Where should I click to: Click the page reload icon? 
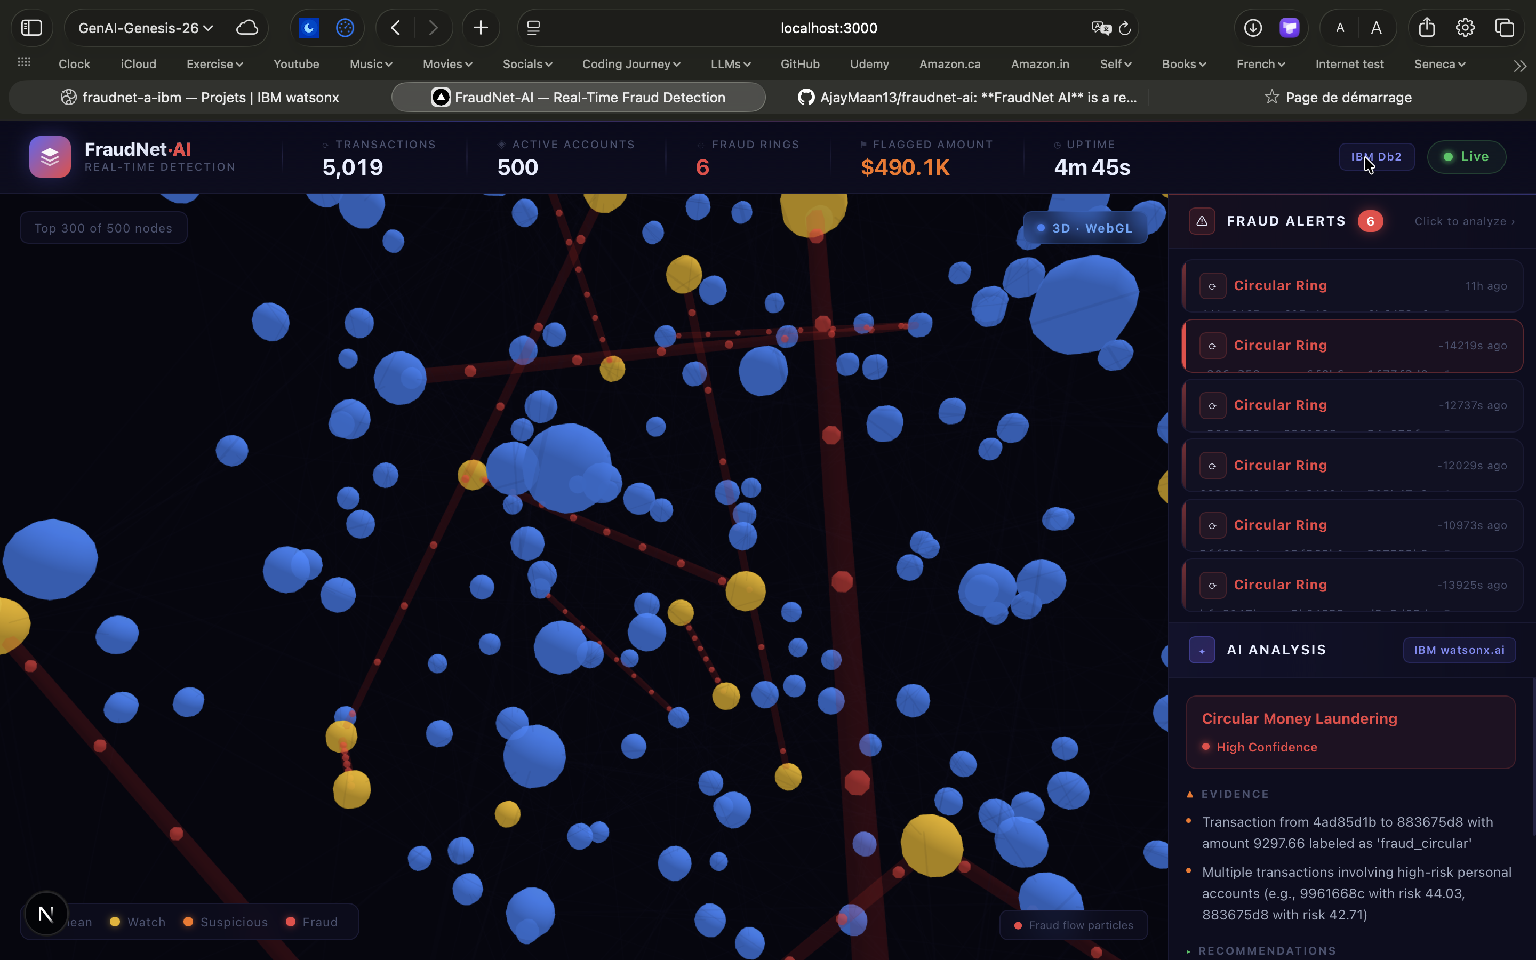[1125, 28]
